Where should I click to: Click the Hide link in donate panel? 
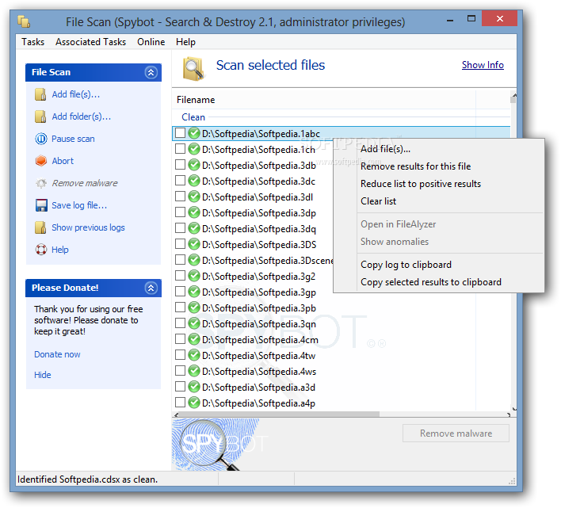pyautogui.click(x=43, y=375)
